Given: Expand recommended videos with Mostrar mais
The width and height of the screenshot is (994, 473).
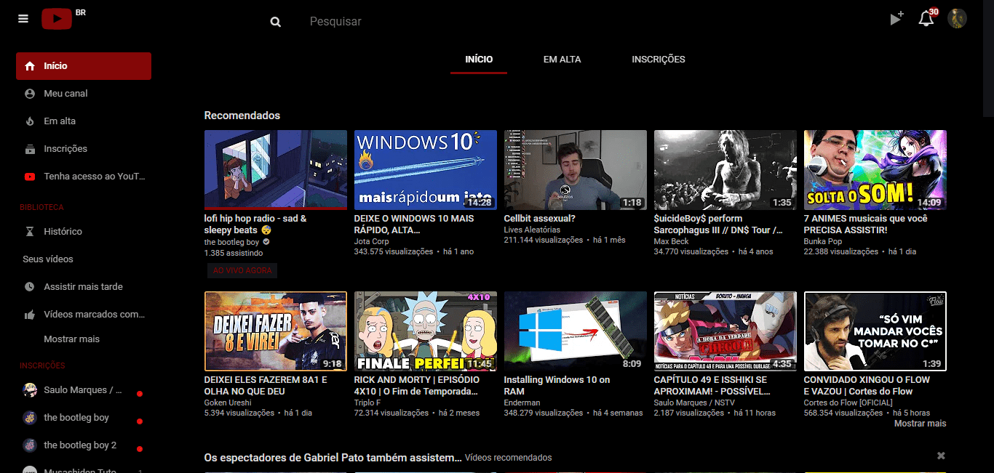Looking at the screenshot, I should tap(920, 424).
